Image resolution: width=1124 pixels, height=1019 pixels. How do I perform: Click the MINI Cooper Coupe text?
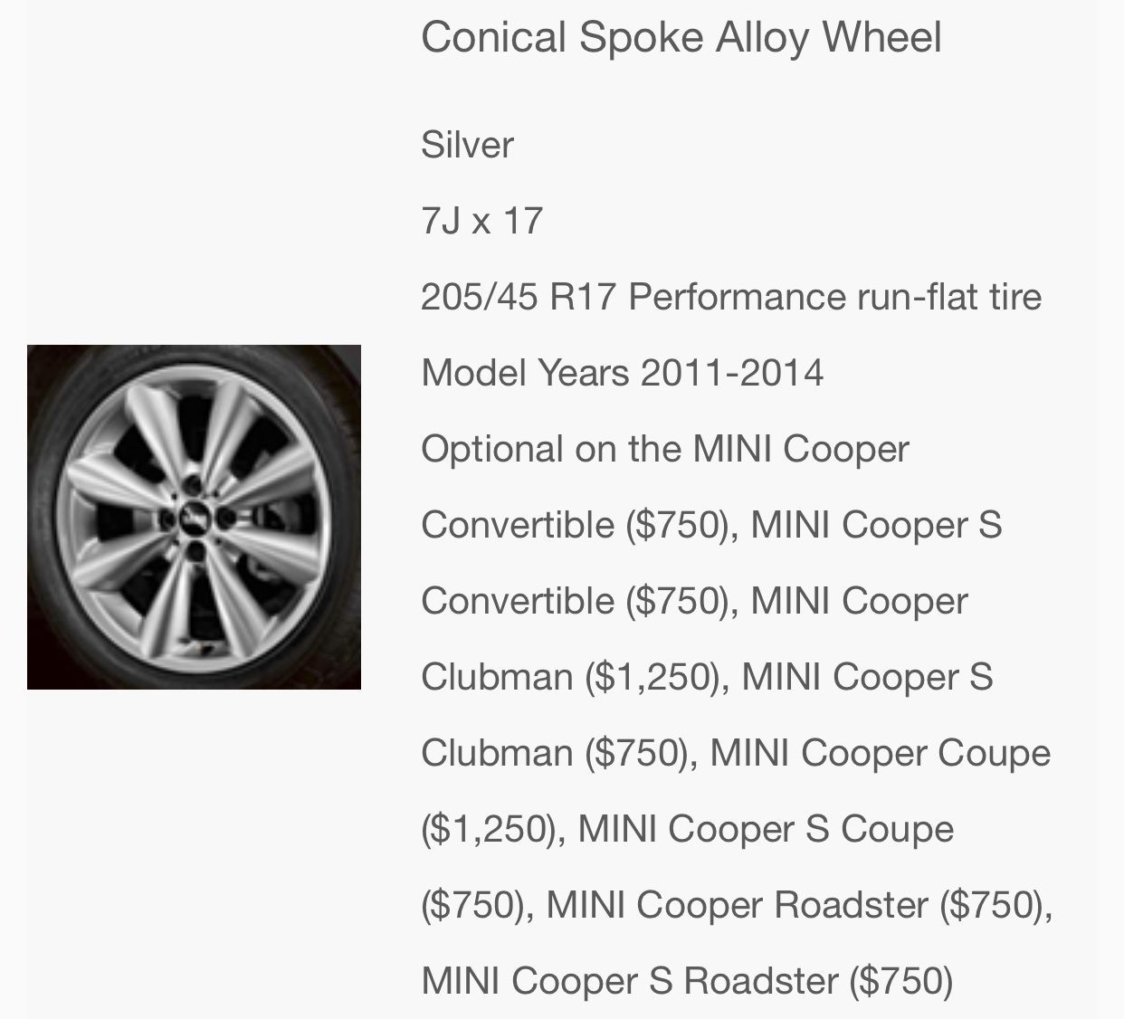[x=880, y=753]
